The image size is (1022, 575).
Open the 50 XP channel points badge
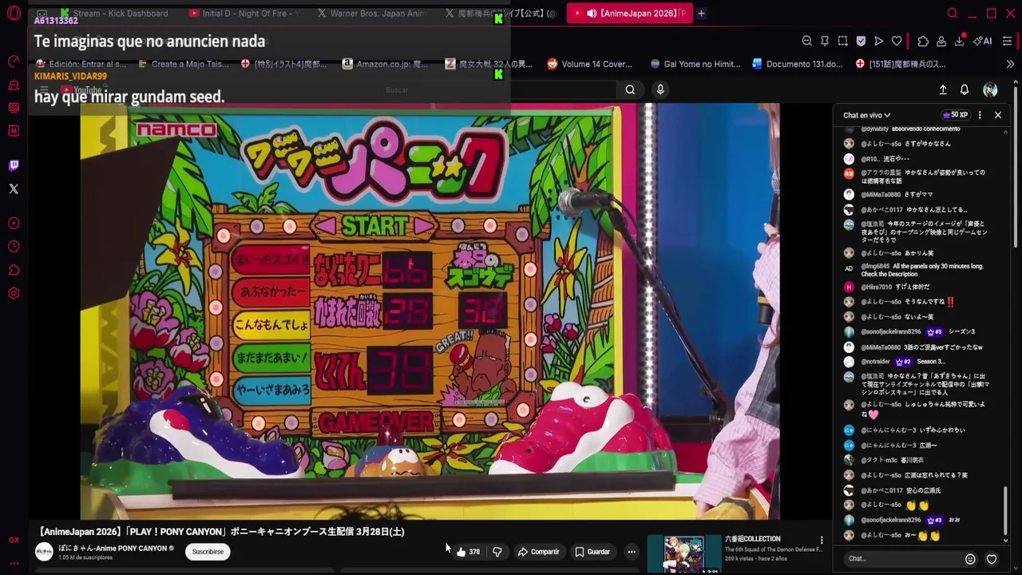point(955,115)
